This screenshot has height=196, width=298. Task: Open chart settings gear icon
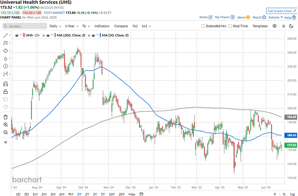pyautogui.click(x=275, y=26)
